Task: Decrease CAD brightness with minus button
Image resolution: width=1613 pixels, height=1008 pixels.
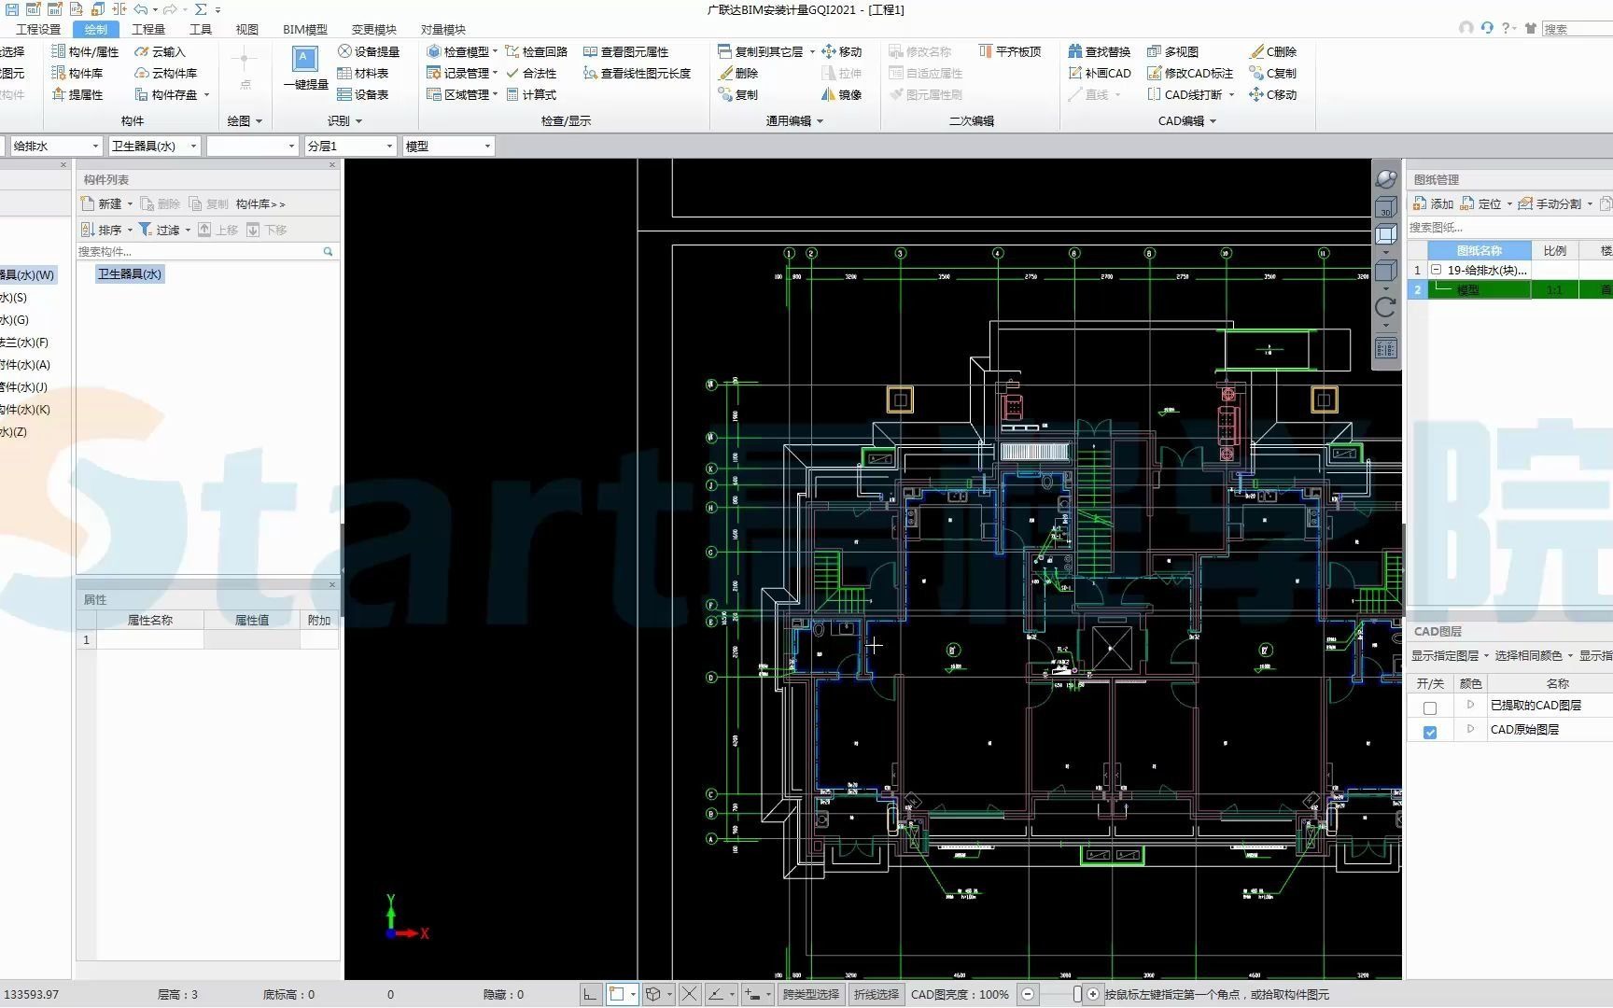Action: (1028, 995)
